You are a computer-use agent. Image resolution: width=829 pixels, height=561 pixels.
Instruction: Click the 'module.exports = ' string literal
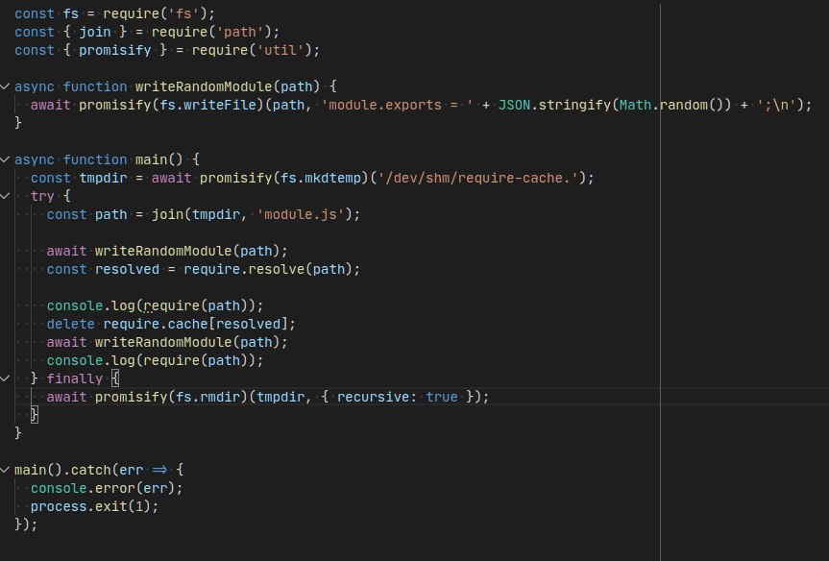coord(397,105)
